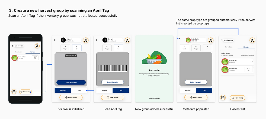This screenshot has height=119, width=266.
Task: Expand the Baby Butter 098-001 group chevron
Action: (x=252, y=62)
